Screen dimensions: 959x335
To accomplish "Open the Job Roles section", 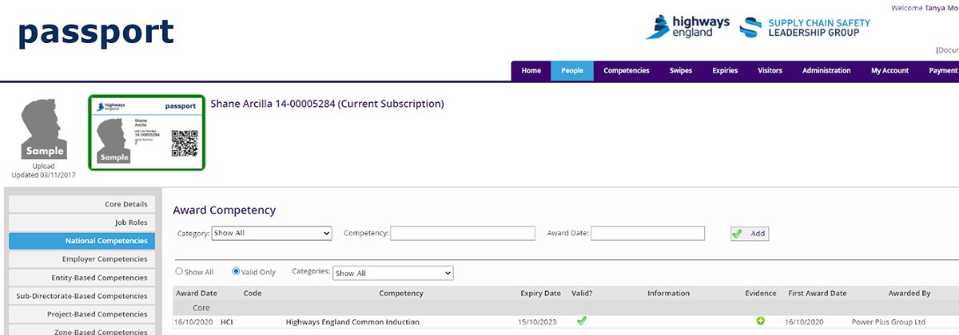I will pyautogui.click(x=82, y=223).
